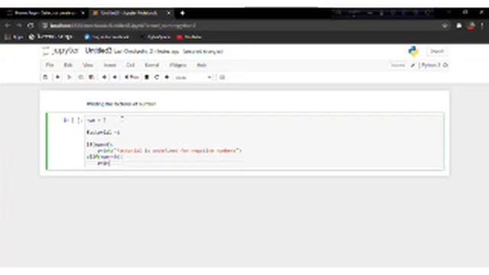Screen dimensions: 489x275
Task: Run the current cell
Action: click(131, 77)
